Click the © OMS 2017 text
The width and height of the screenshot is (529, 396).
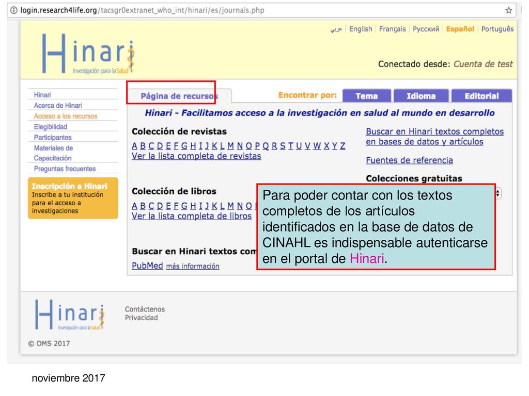click(49, 343)
